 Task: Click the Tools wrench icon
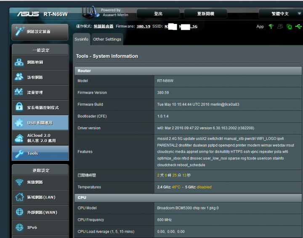pos(19,154)
